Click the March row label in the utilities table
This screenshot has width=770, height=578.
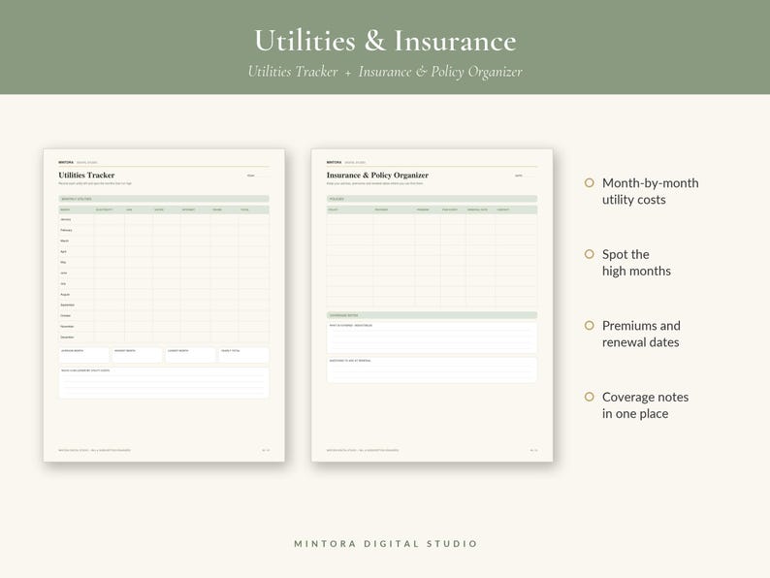[65, 241]
